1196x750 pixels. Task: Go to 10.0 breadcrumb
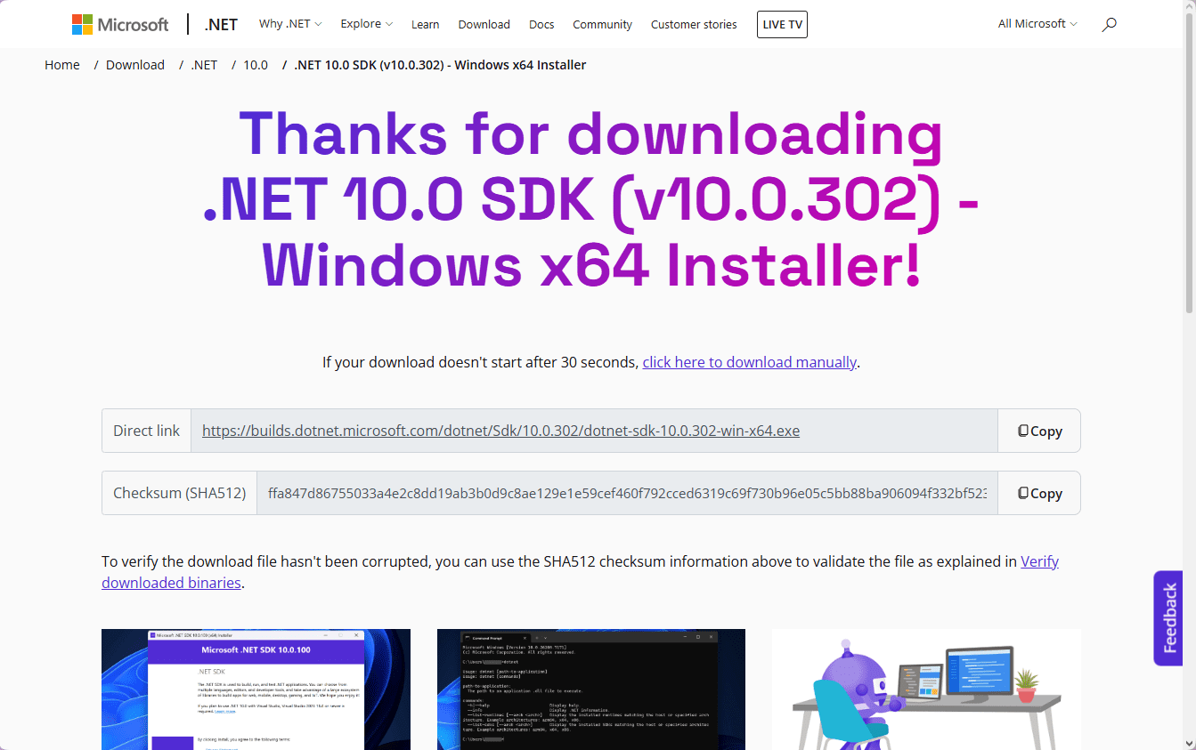(256, 65)
